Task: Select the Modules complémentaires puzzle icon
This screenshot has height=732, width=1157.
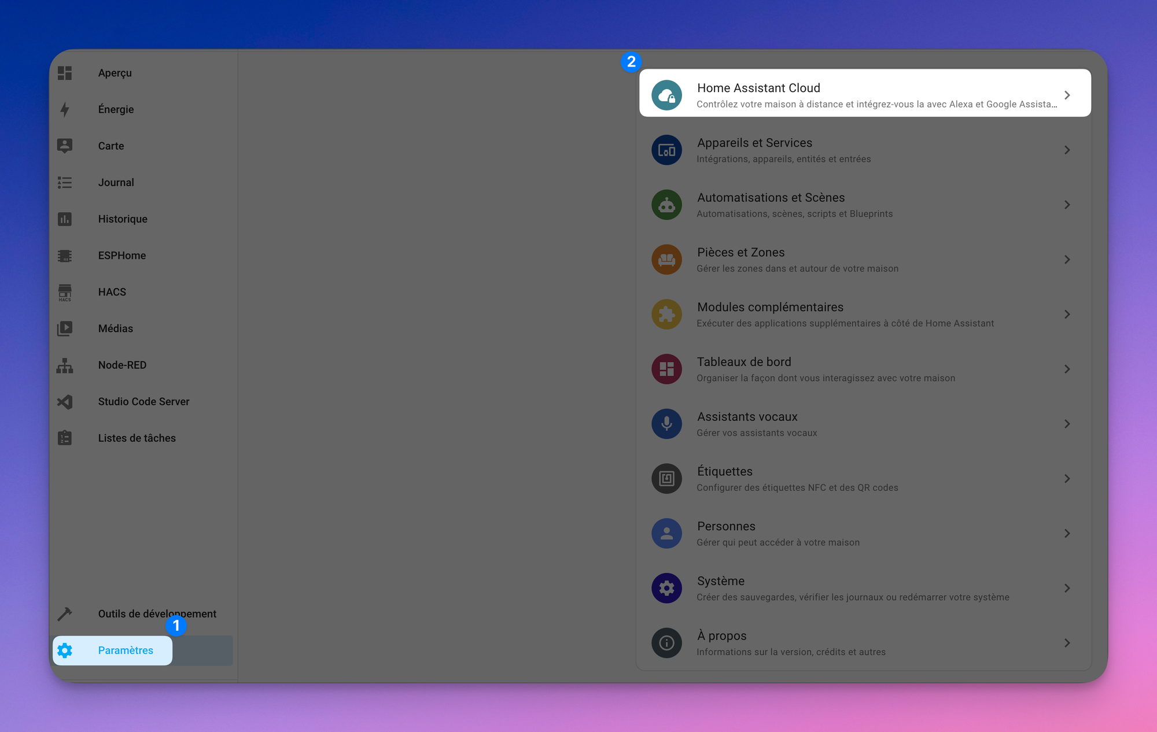Action: [x=666, y=315]
